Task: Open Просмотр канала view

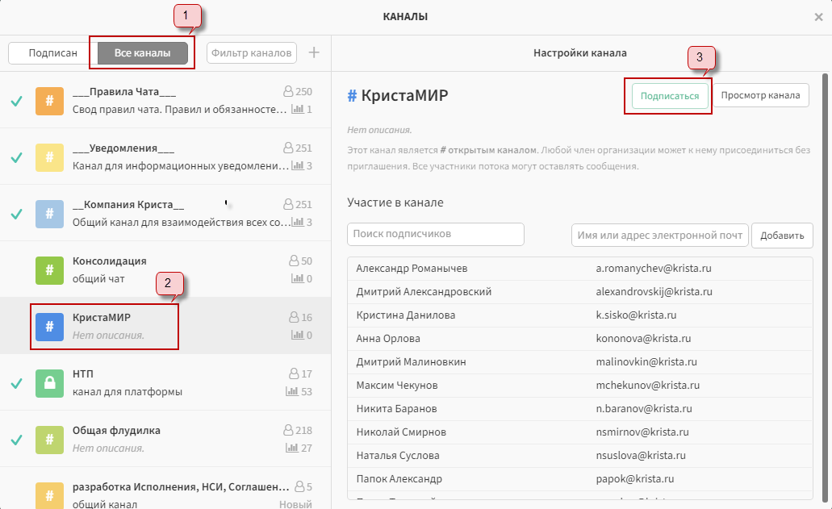Action: [760, 95]
